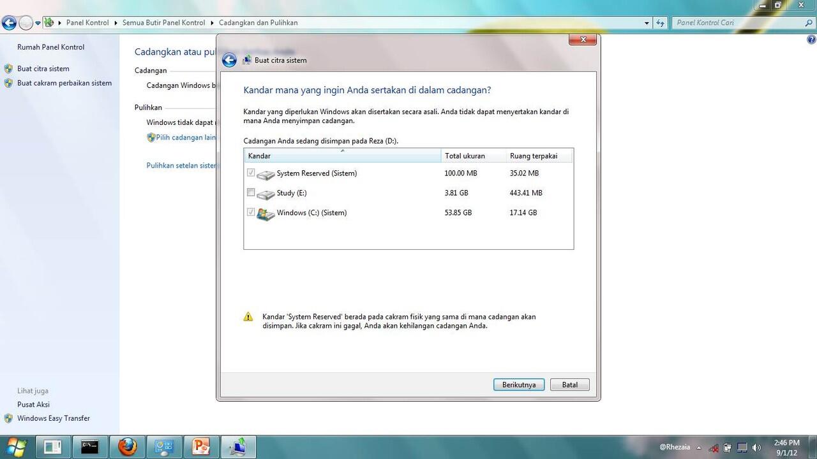Click the Control Panel taskbar icon
Viewport: 817px width, 459px height.
pyautogui.click(x=164, y=447)
